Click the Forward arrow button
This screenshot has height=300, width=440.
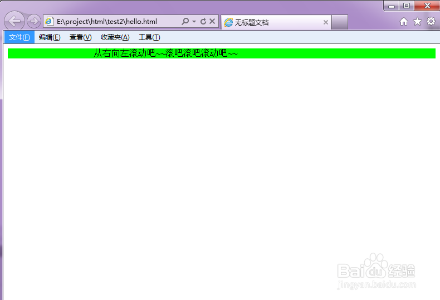coord(34,21)
